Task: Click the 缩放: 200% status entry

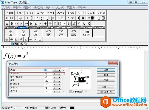Action: [x=50, y=108]
